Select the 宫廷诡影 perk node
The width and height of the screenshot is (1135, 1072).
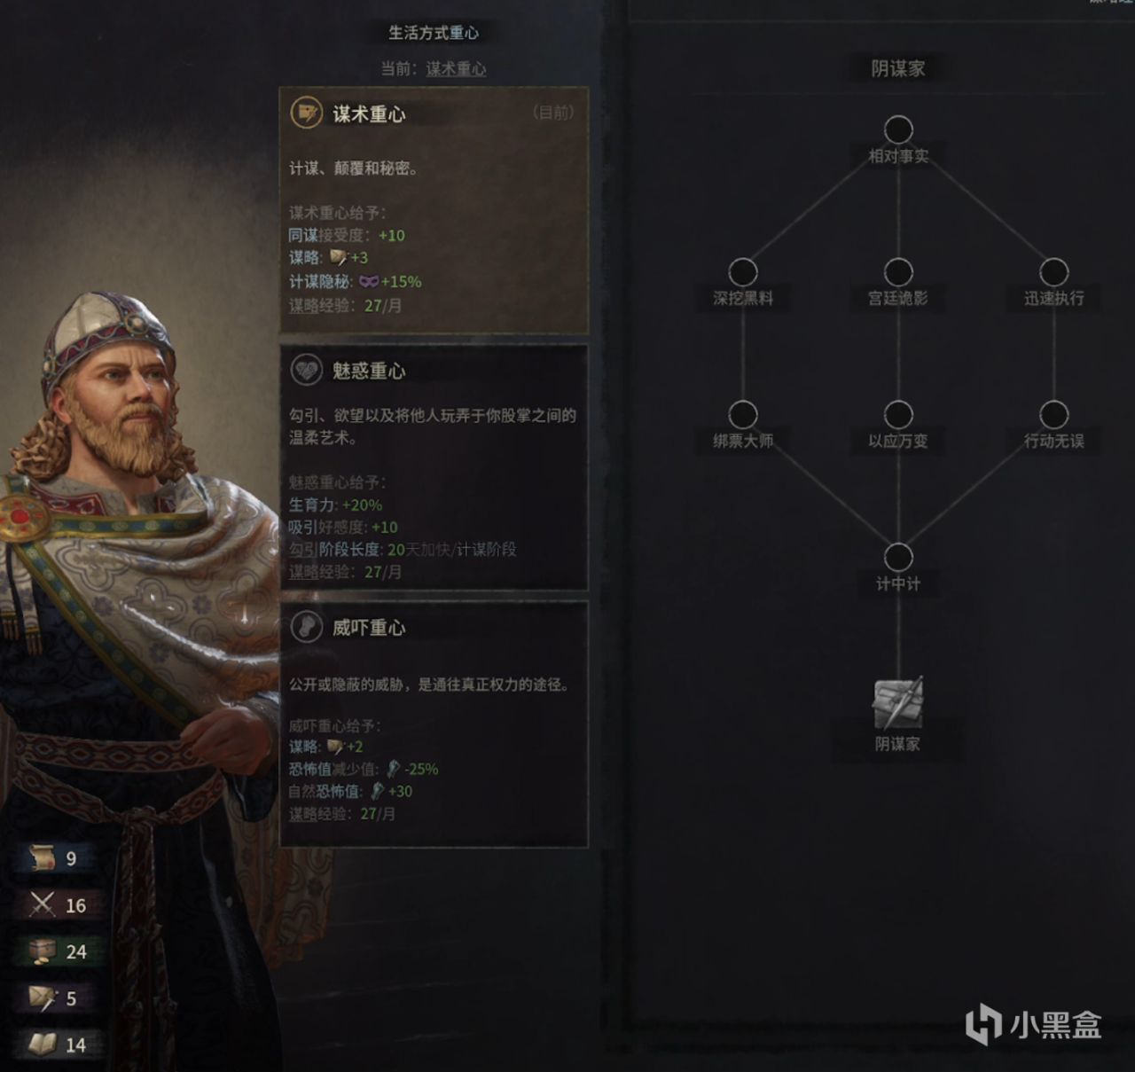[x=898, y=272]
